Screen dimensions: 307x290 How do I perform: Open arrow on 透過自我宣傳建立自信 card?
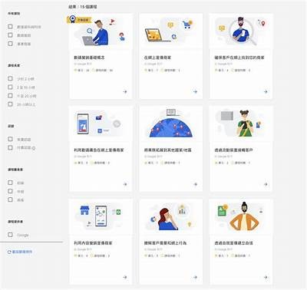[266, 277]
